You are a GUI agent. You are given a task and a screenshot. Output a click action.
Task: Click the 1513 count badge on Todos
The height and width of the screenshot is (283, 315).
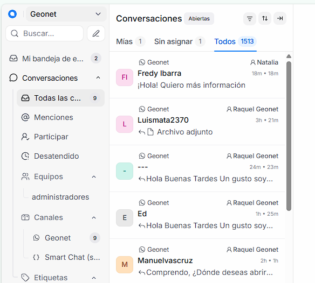point(247,41)
